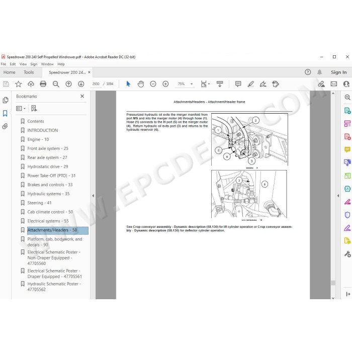Add document to starred files
This screenshot has width=352, height=352.
pyautogui.click(x=18, y=84)
